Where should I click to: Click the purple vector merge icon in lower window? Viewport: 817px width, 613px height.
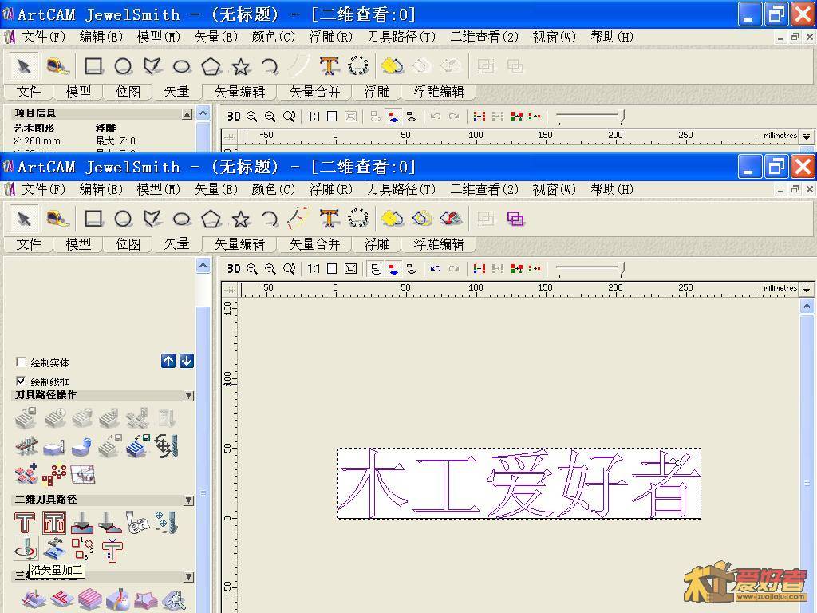click(515, 219)
